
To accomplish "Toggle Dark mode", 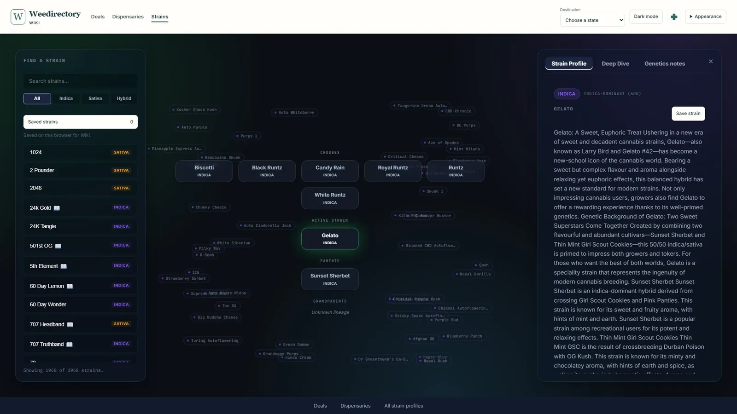I will tap(646, 17).
